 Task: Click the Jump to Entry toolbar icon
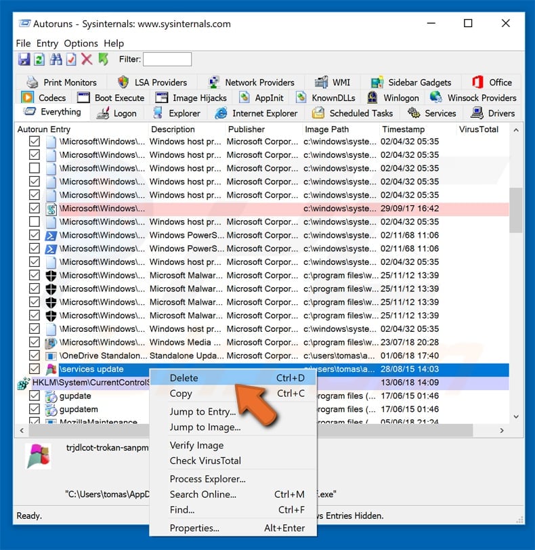tap(71, 60)
